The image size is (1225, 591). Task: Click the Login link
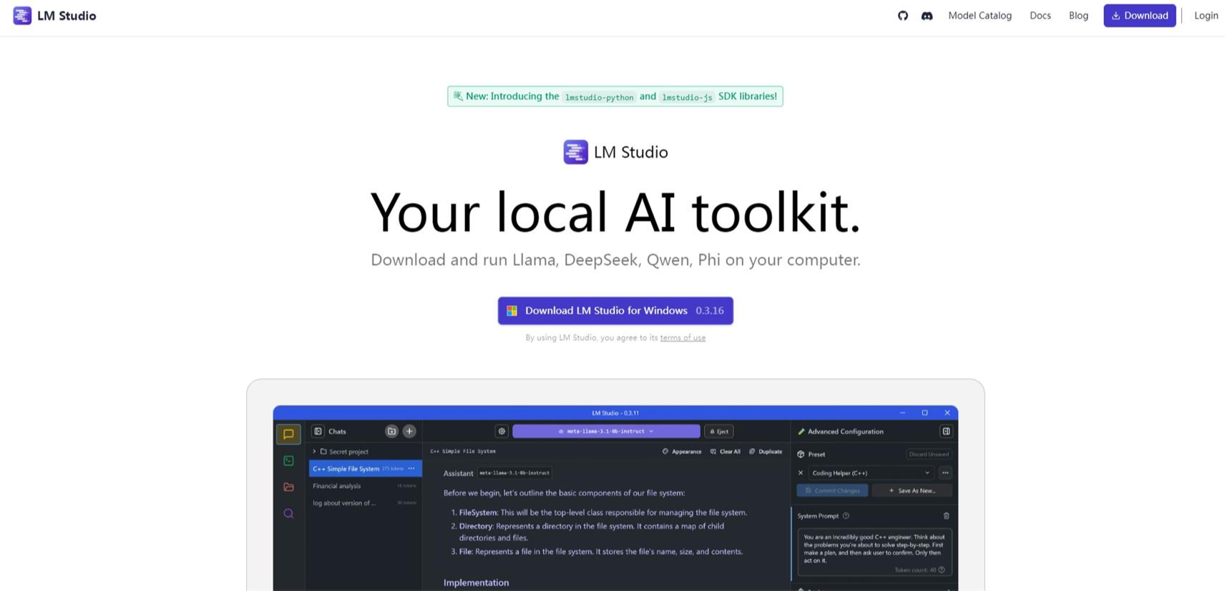tap(1206, 16)
